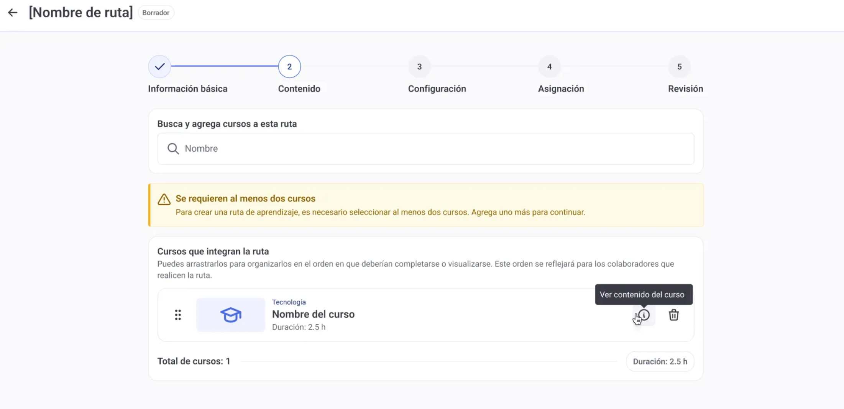
Task: Click the Nombre del curso title
Action: [x=313, y=314]
